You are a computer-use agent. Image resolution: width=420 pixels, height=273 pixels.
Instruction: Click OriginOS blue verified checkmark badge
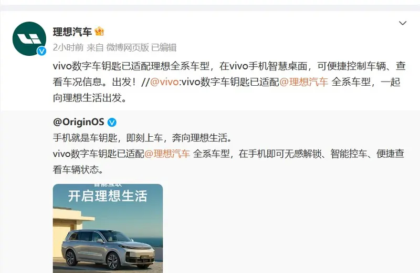click(112, 123)
